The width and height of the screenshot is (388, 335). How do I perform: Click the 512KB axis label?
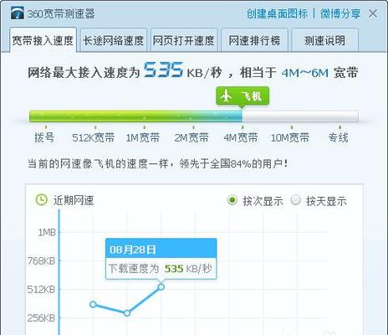pyautogui.click(x=41, y=289)
